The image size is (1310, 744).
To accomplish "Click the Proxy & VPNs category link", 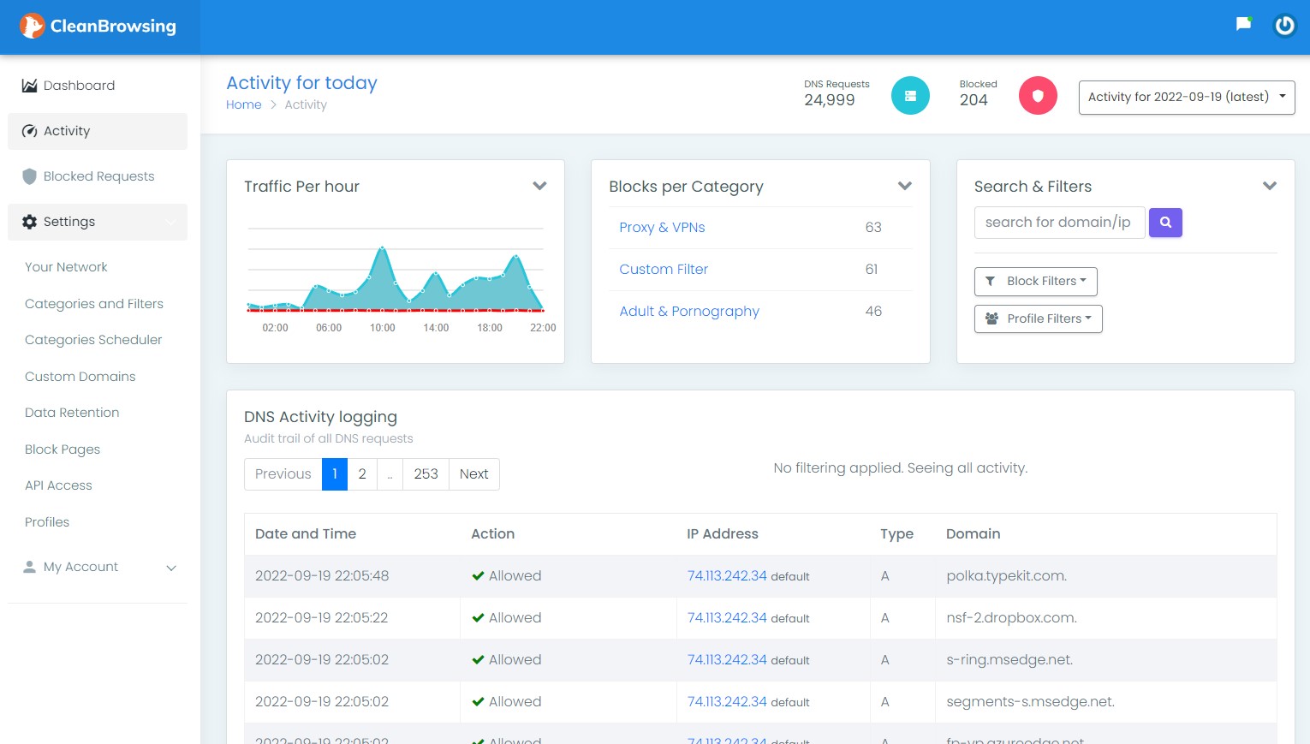I will [x=662, y=228].
